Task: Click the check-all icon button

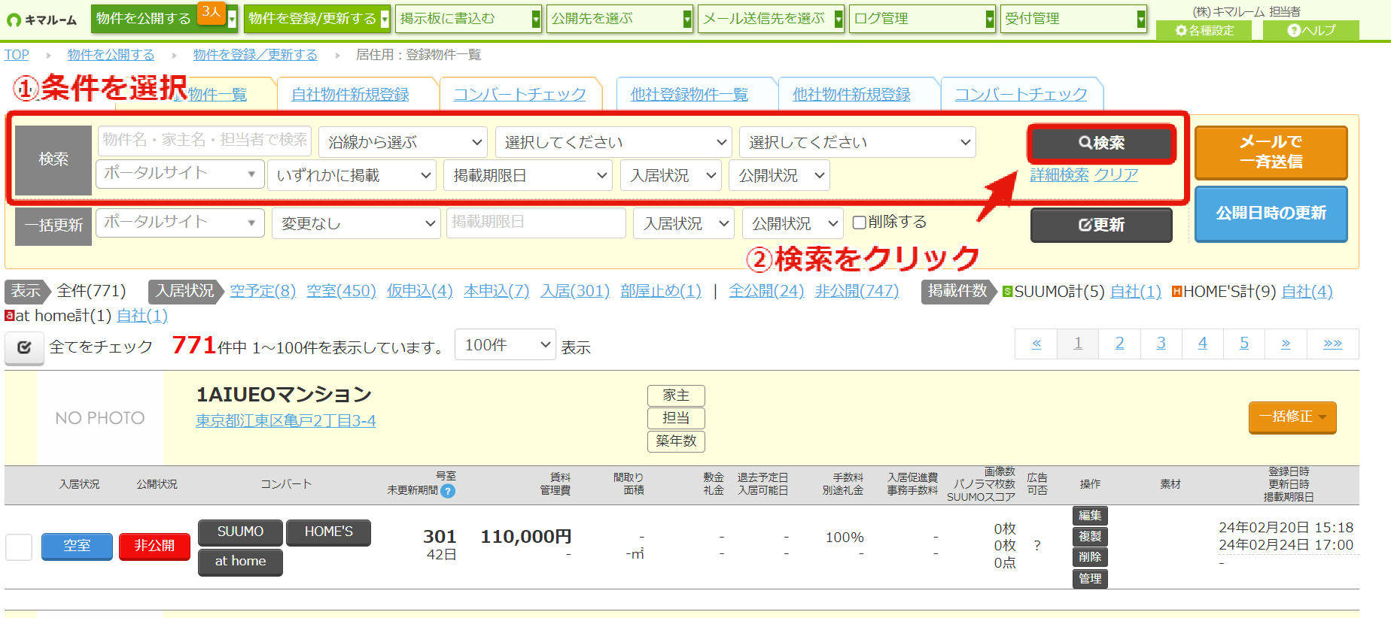Action: [x=24, y=347]
